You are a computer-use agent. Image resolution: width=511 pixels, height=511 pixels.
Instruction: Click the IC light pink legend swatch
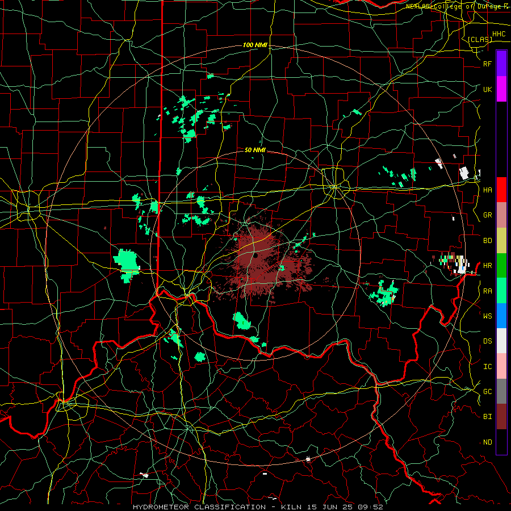coord(501,366)
